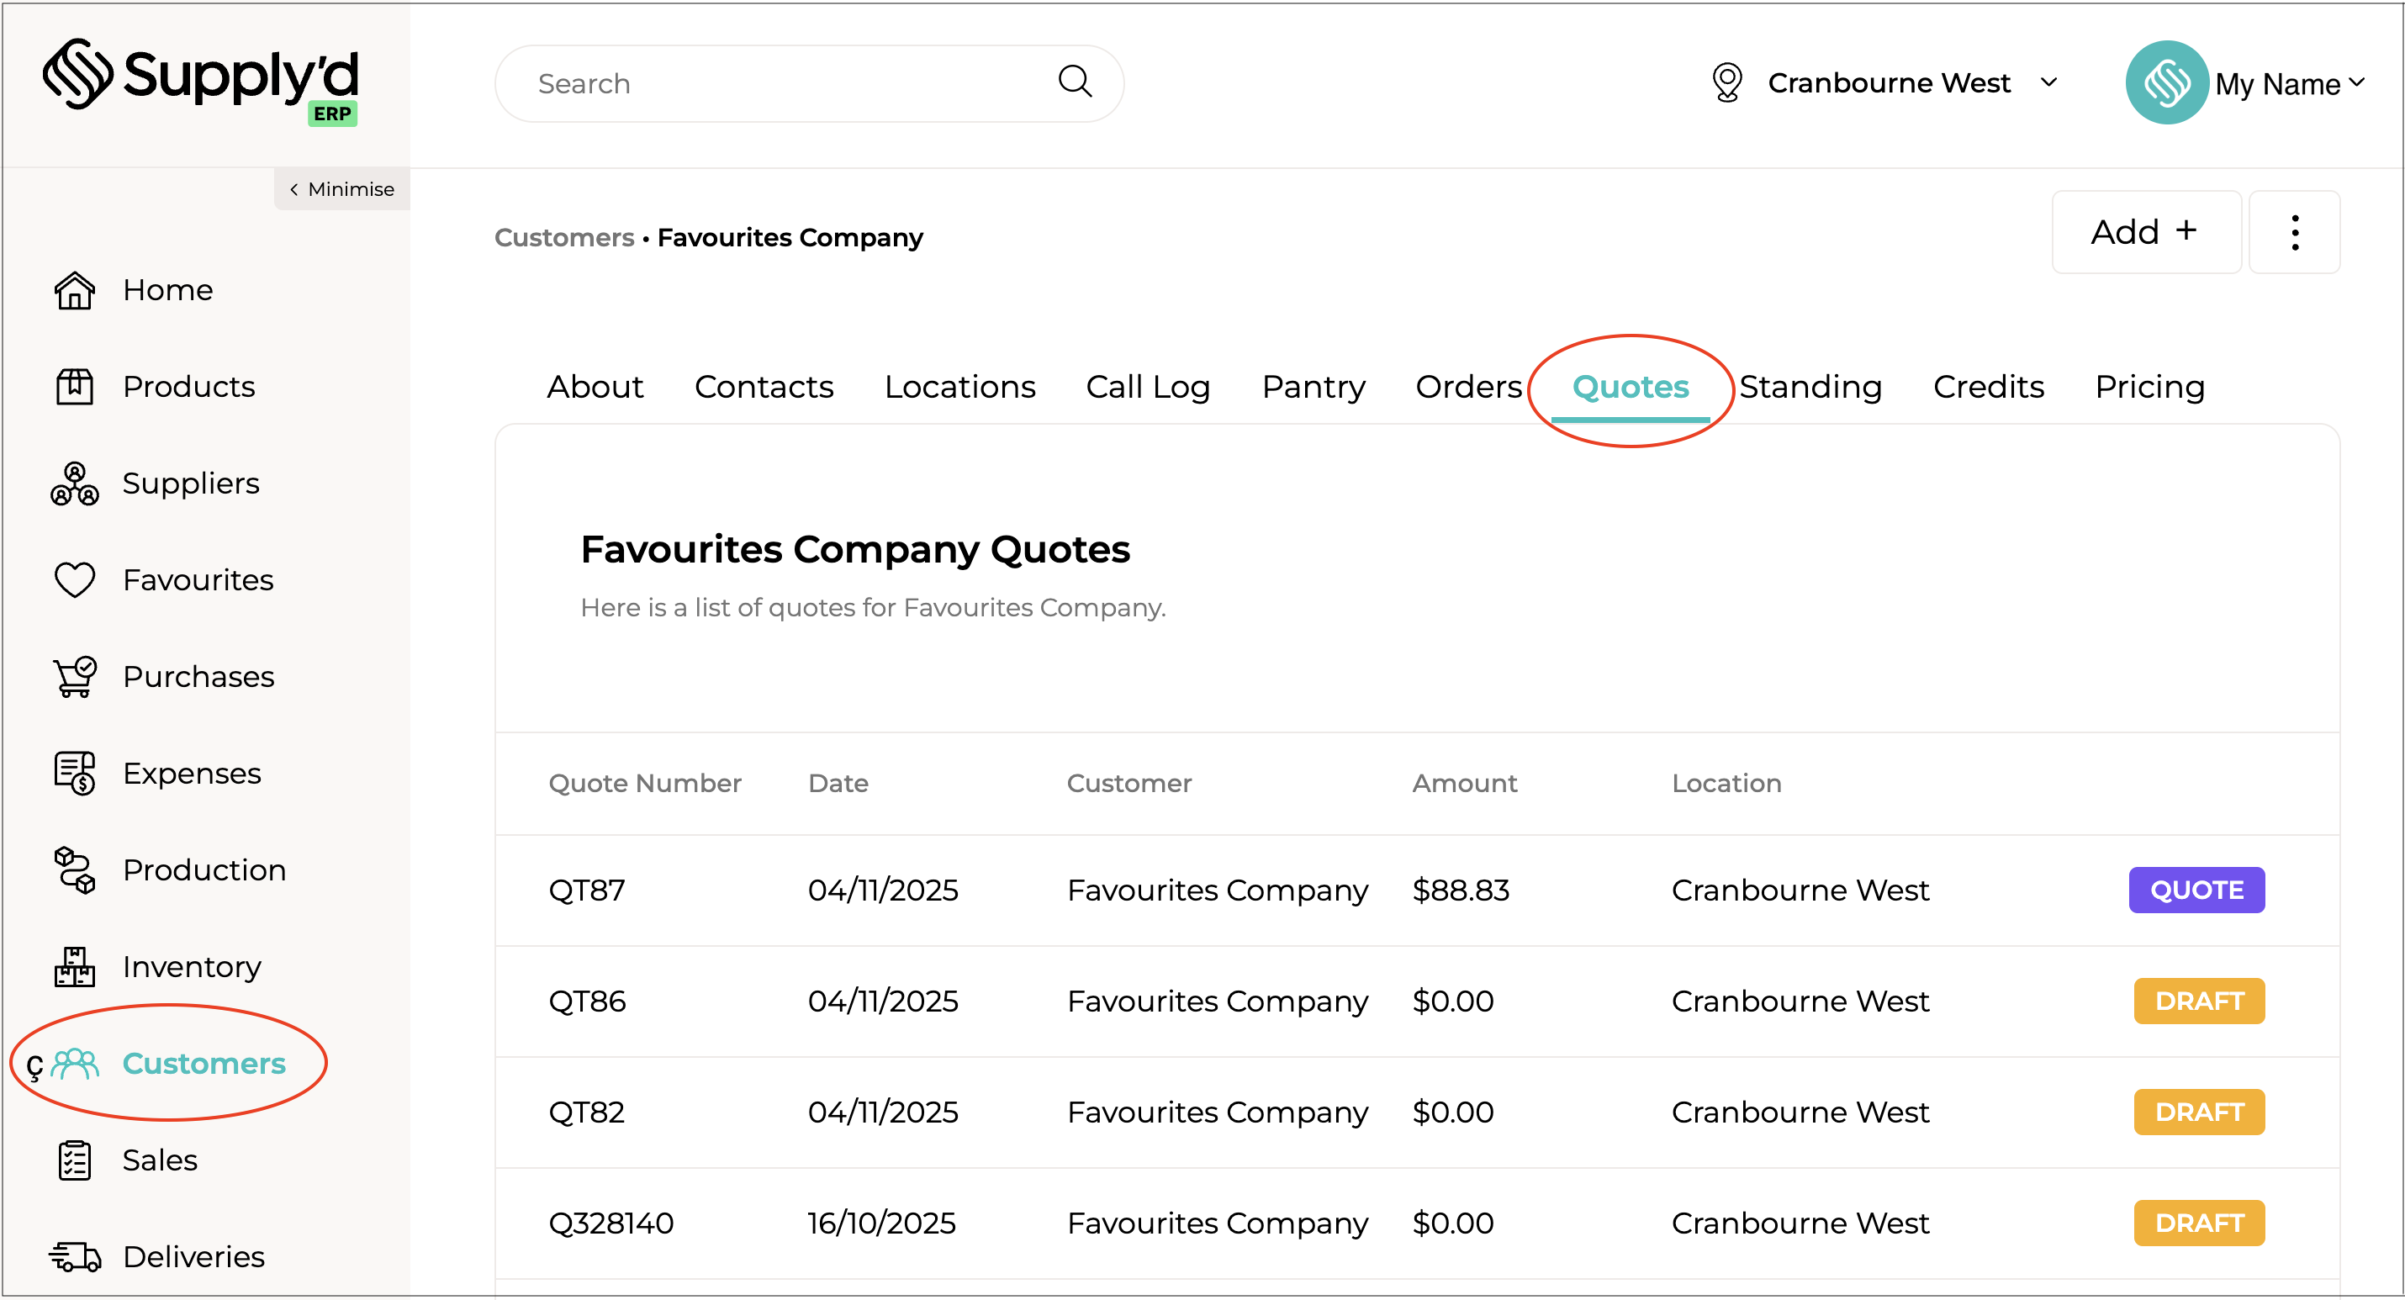
Task: Switch to the Orders tab
Action: pyautogui.click(x=1467, y=387)
